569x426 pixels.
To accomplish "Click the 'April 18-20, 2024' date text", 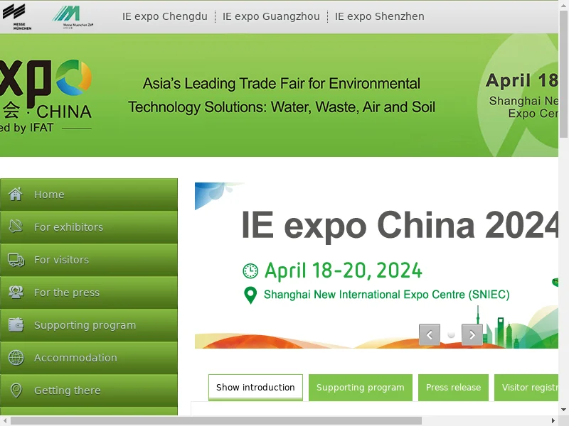I will [x=344, y=271].
